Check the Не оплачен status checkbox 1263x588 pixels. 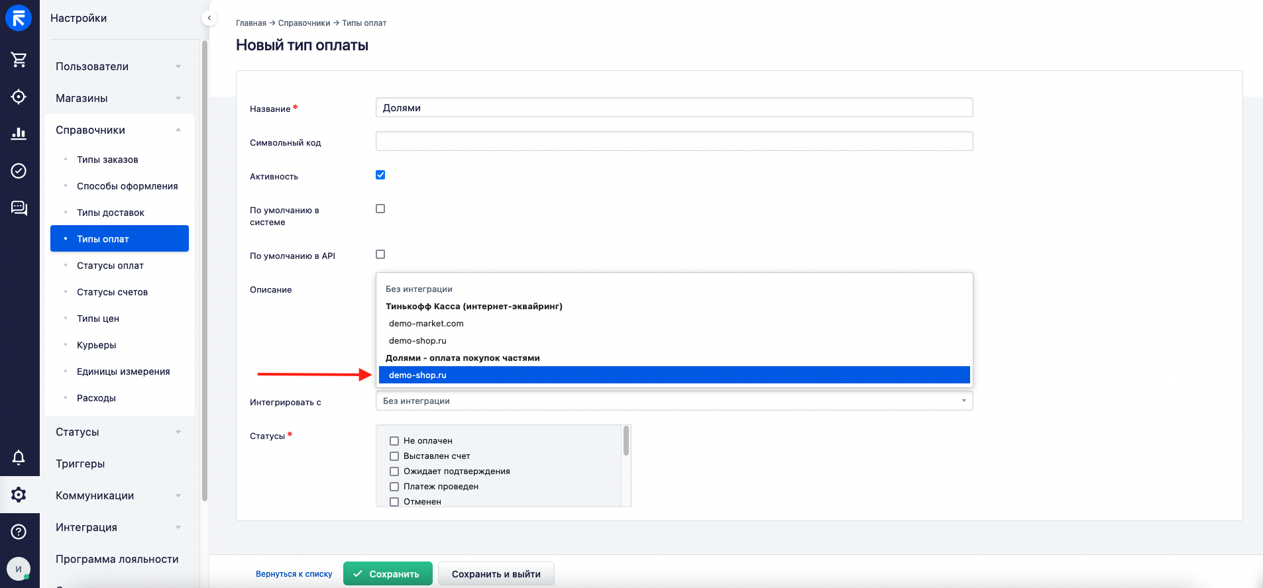[394, 441]
